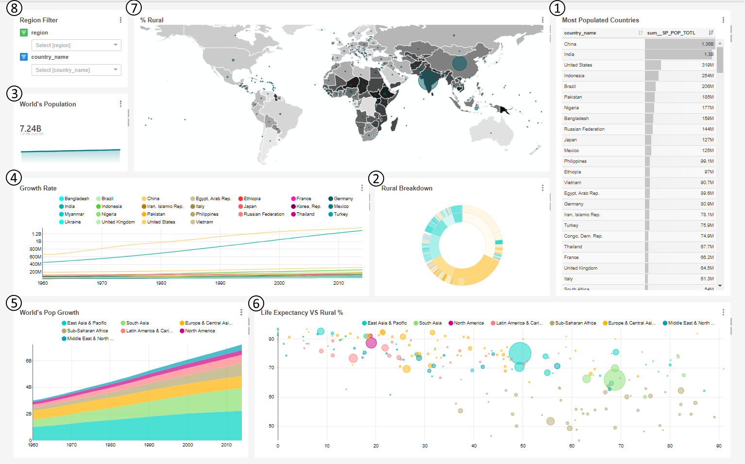Toggle Sub-Saharan Africa in World's Pop Growth legend
The image size is (745, 464).
click(85, 331)
